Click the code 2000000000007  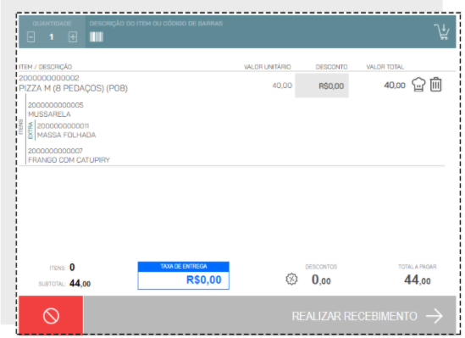(x=55, y=151)
